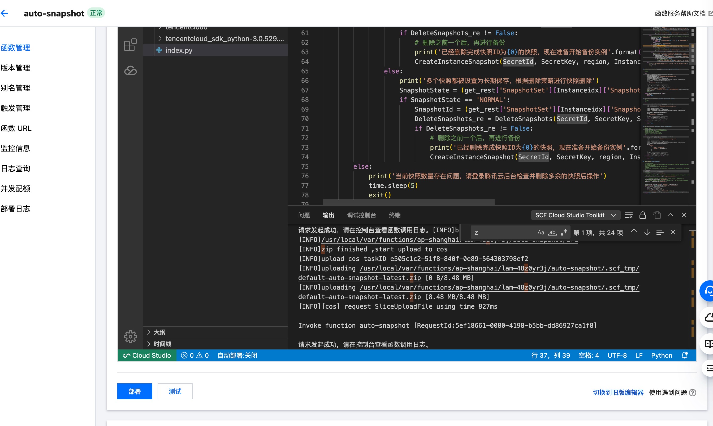Open the settings gear in activity bar
Screen dimensions: 713x426
[x=130, y=336]
